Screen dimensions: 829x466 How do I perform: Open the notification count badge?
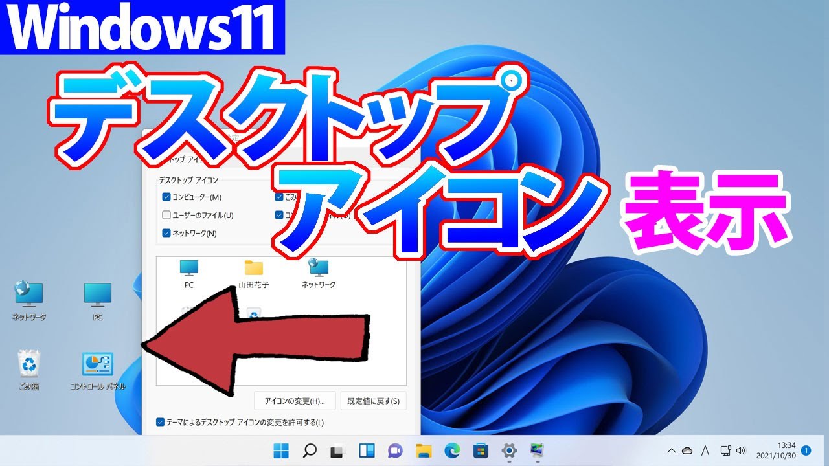point(806,450)
